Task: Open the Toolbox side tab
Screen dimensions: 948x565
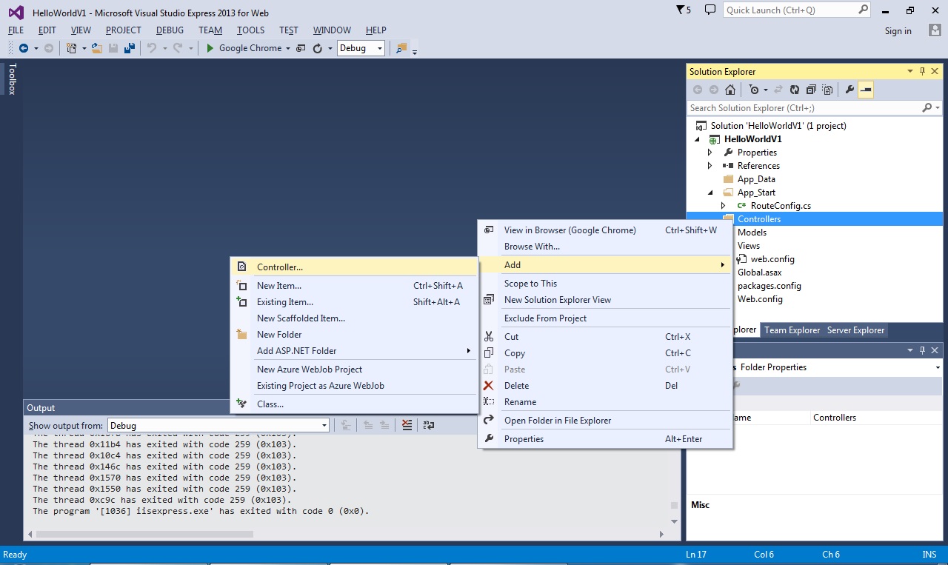Action: 11,78
